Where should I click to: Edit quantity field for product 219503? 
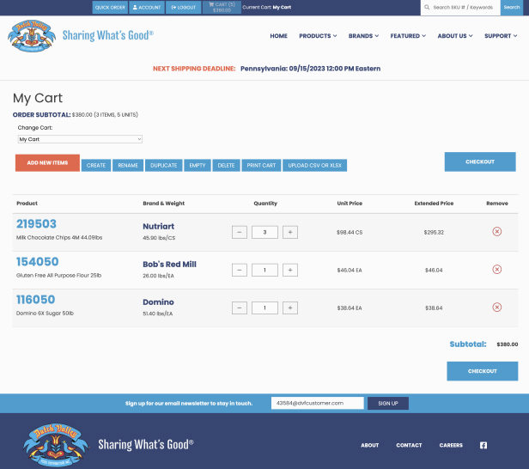264,232
